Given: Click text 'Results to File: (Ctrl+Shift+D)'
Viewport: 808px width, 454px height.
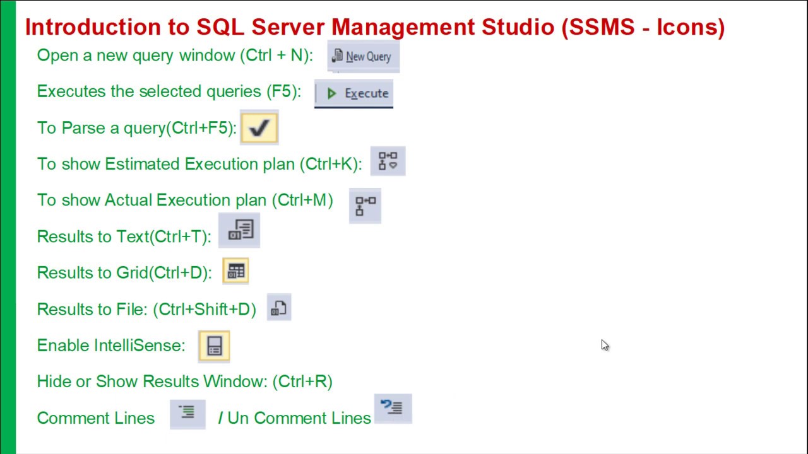Looking at the screenshot, I should click(146, 309).
